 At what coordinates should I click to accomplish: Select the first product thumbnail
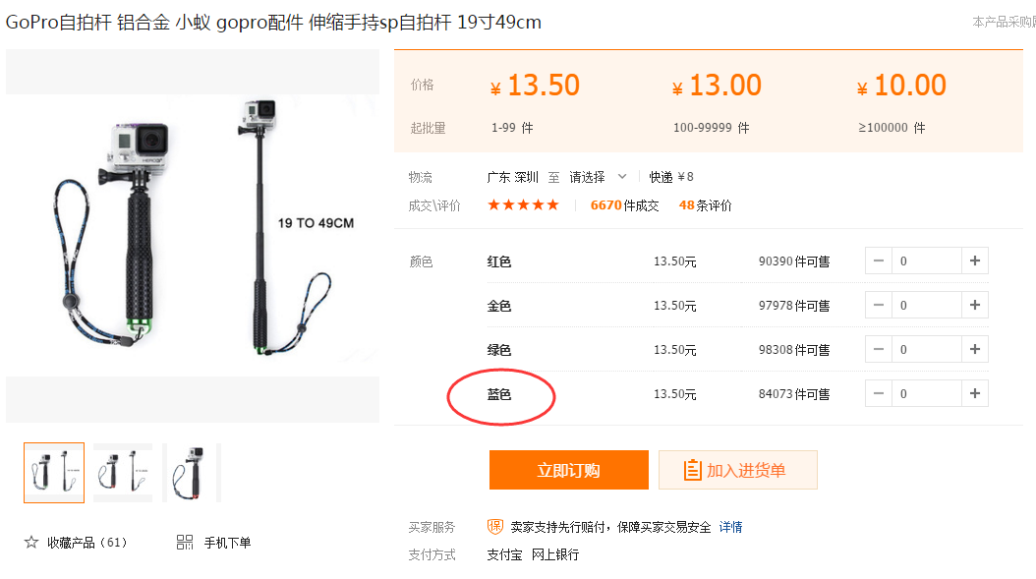click(54, 473)
